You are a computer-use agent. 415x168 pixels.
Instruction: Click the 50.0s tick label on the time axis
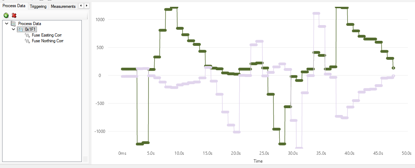[x=406, y=153]
